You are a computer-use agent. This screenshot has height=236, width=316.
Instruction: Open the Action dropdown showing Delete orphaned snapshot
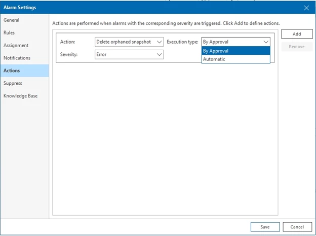click(x=129, y=42)
